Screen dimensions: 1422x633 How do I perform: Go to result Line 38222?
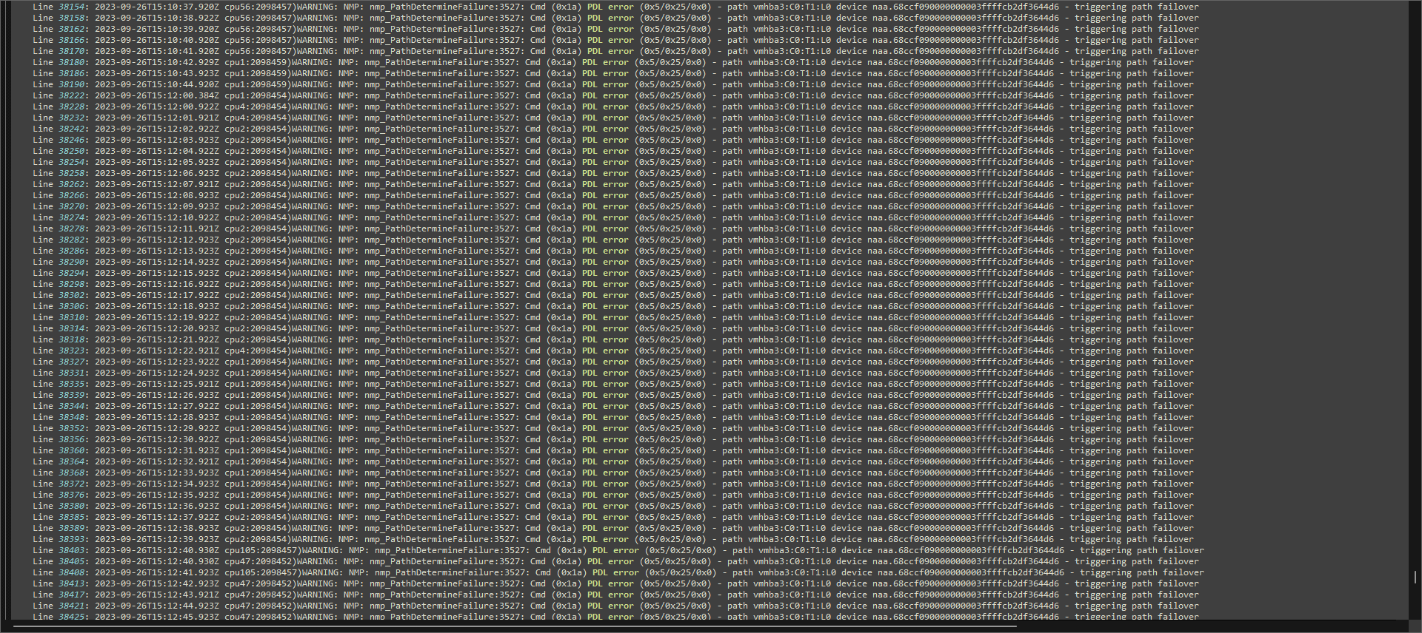613,95
